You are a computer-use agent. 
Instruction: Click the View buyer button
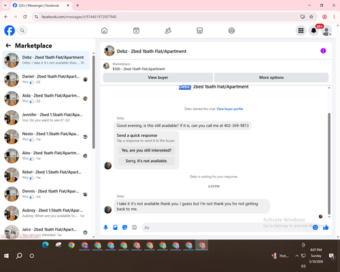pos(158,78)
